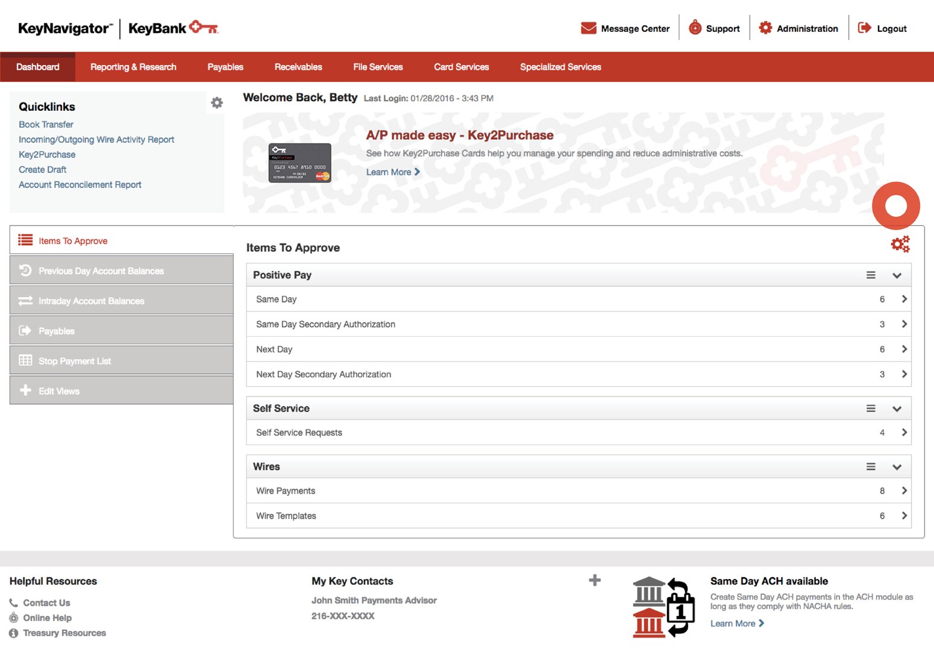Open Items To Approve settings gears
934x655 pixels.
coord(900,243)
